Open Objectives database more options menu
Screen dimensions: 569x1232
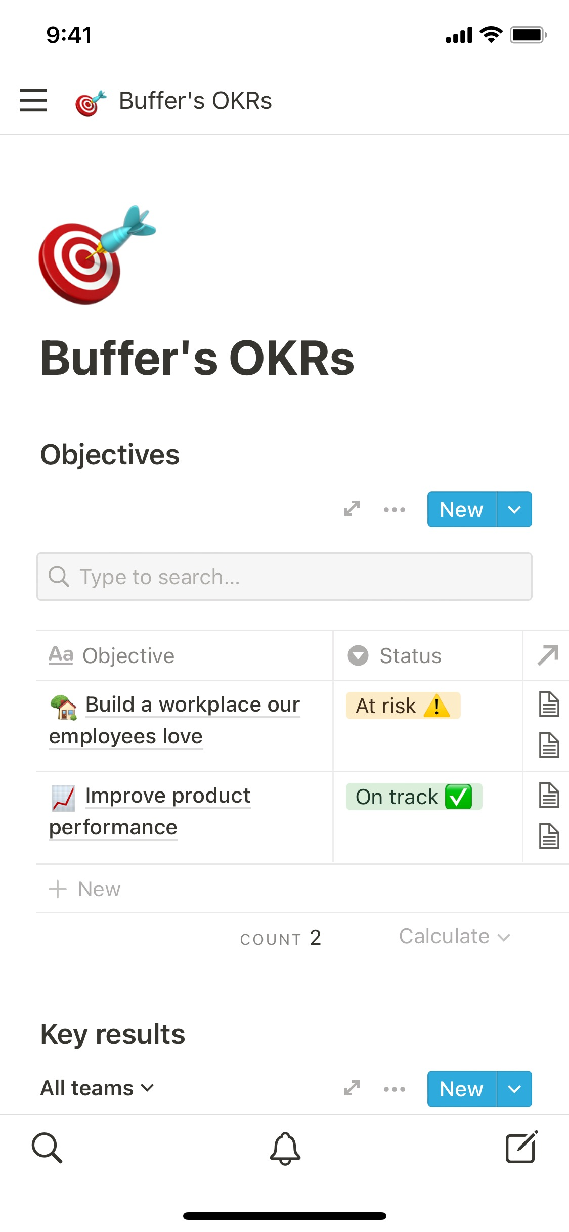point(394,510)
